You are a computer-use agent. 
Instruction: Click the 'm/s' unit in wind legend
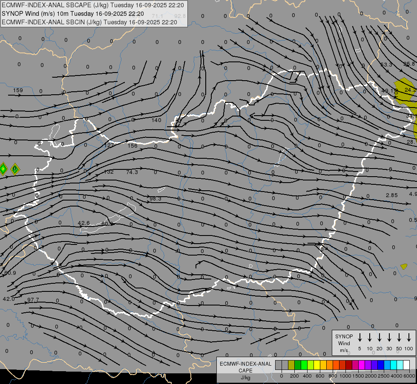click(344, 350)
